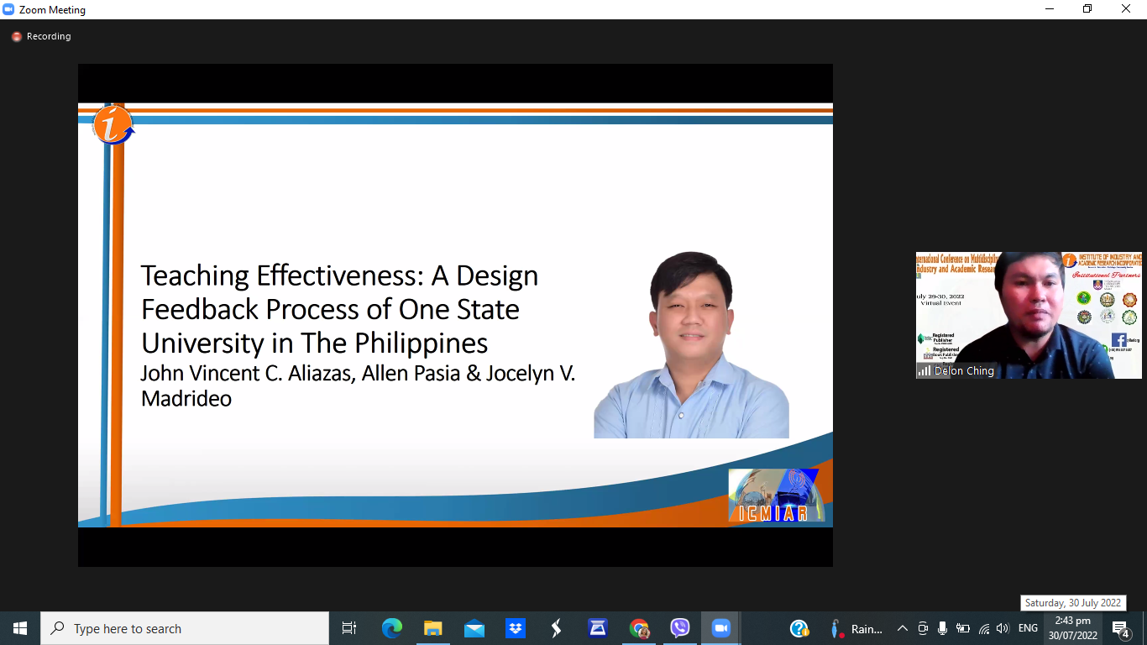Click the shared presentation slide
Image resolution: width=1147 pixels, height=645 pixels.
tap(455, 315)
